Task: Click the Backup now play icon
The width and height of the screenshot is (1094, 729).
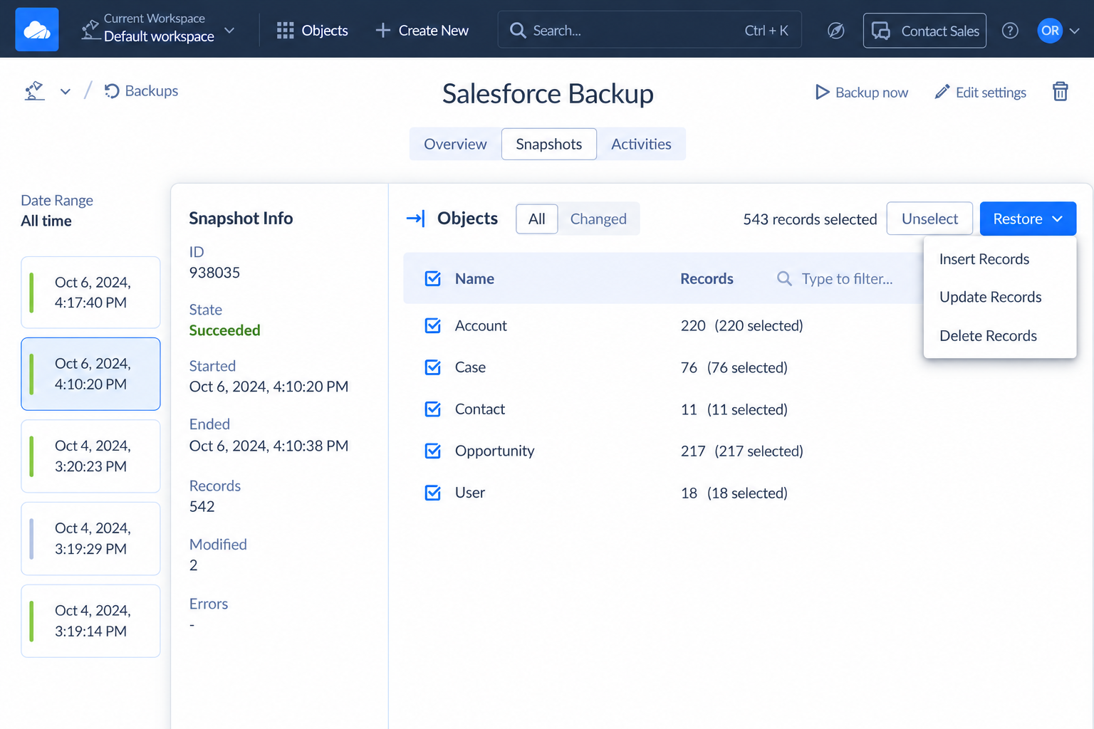Action: coord(823,93)
